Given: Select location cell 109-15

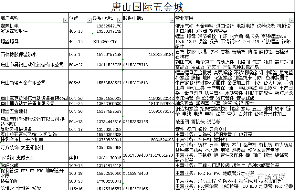Looking at the screenshot, I should click(80, 165).
